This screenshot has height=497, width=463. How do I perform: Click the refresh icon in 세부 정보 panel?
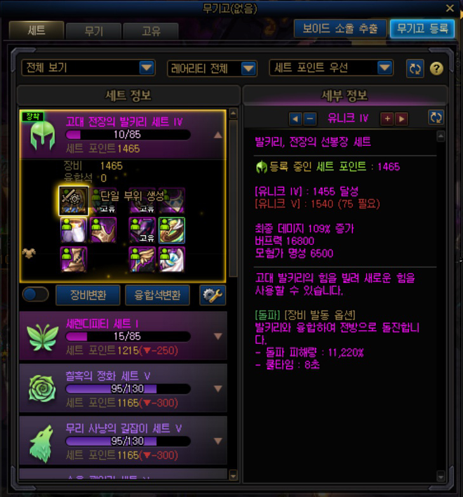coord(436,117)
